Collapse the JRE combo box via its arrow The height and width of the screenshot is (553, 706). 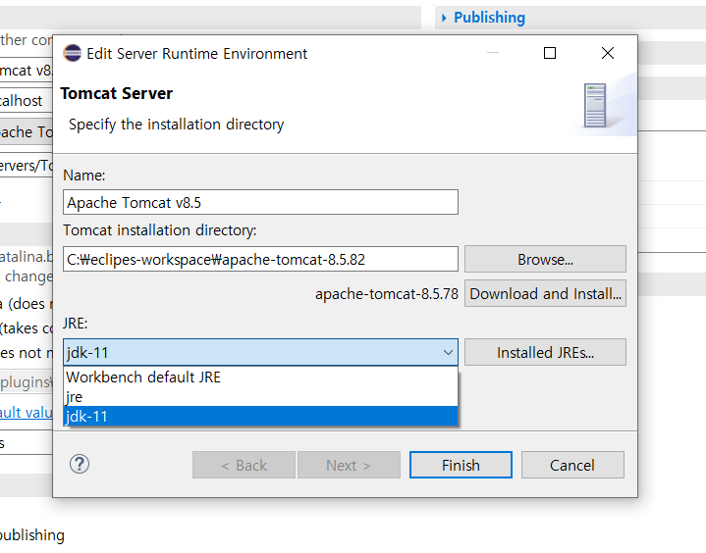point(448,353)
